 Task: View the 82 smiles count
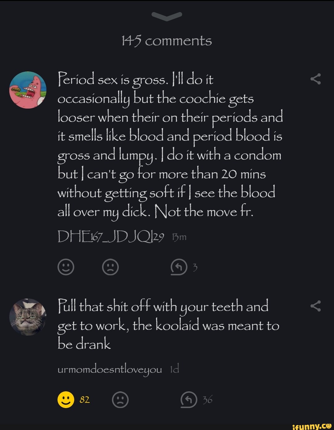[84, 400]
